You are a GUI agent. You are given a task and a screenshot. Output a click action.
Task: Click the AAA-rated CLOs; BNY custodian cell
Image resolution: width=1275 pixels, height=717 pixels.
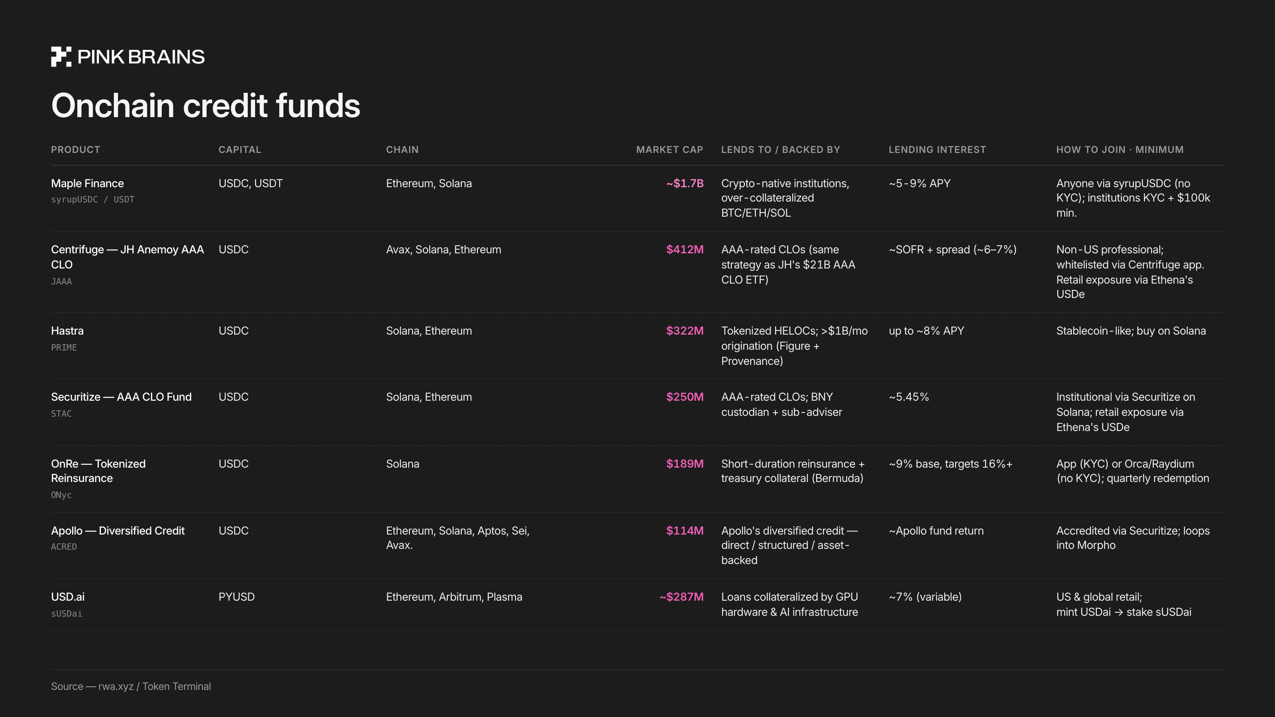coord(781,404)
